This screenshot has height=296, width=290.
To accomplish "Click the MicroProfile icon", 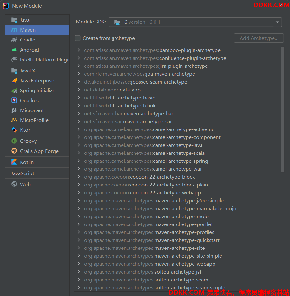I will coord(14,120).
